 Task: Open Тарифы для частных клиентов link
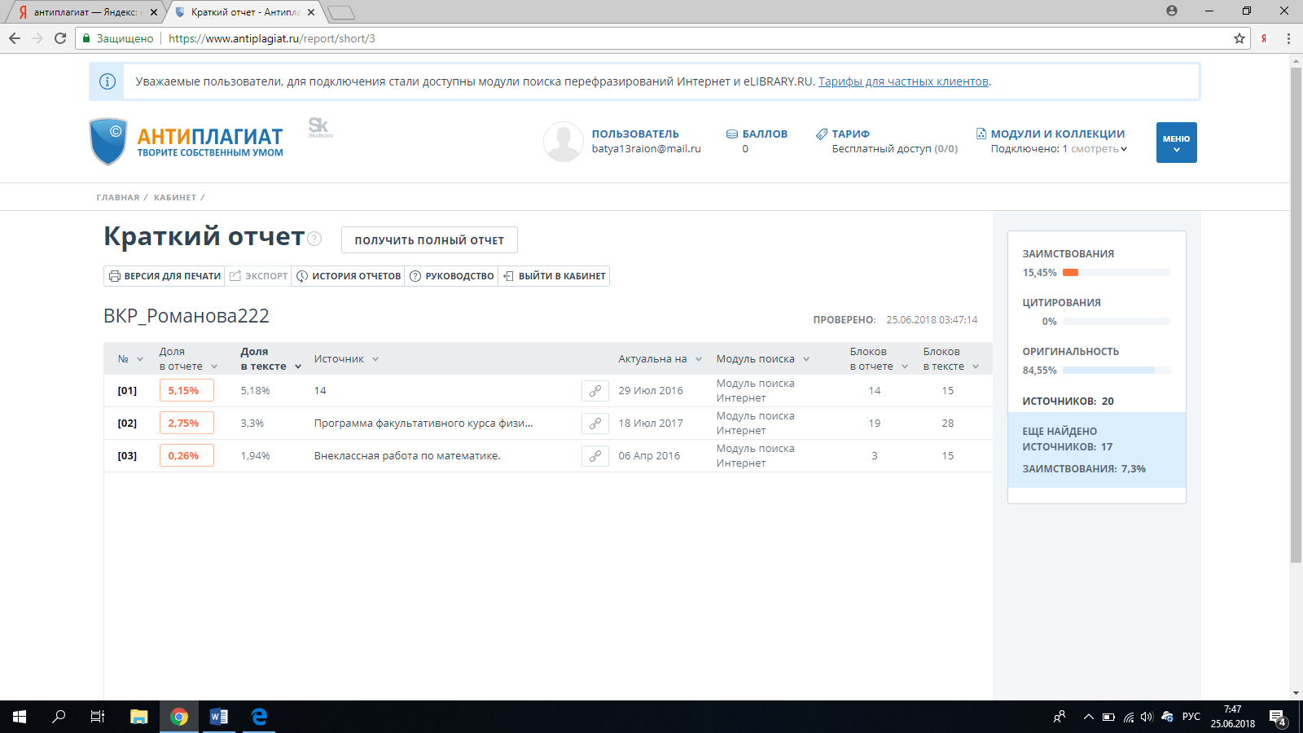(x=903, y=81)
